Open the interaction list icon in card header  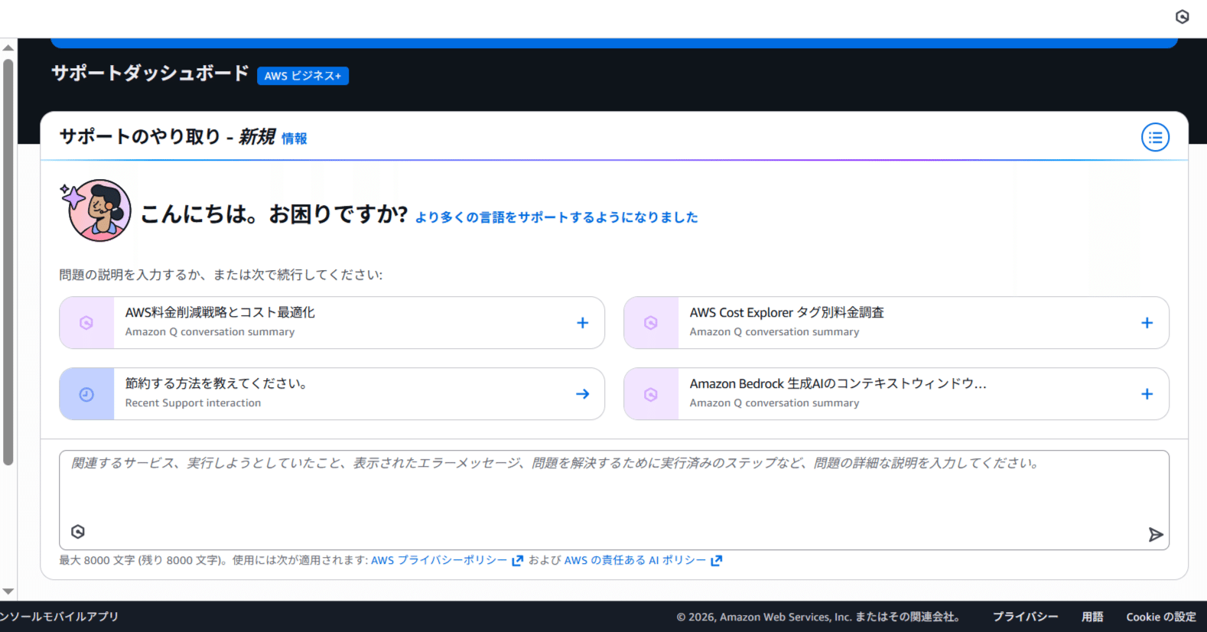click(x=1155, y=138)
